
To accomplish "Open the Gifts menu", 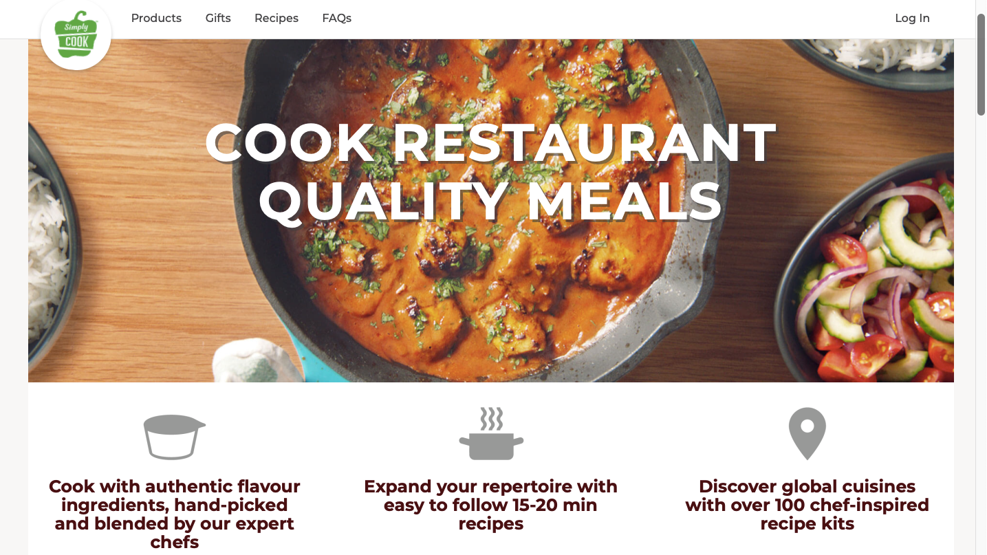I will (x=217, y=19).
